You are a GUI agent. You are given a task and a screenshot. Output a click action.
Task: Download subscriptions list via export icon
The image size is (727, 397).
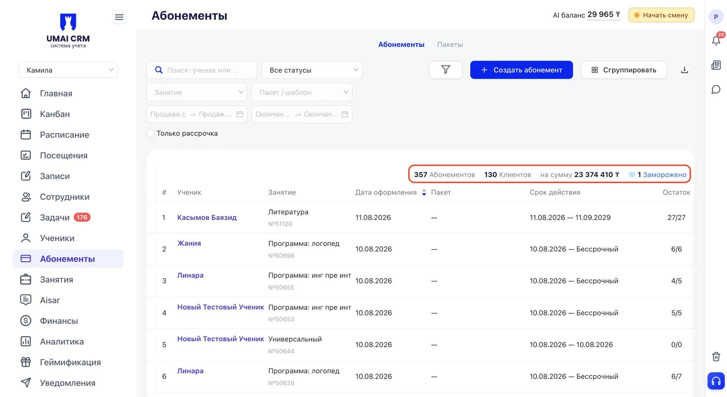[x=684, y=70]
